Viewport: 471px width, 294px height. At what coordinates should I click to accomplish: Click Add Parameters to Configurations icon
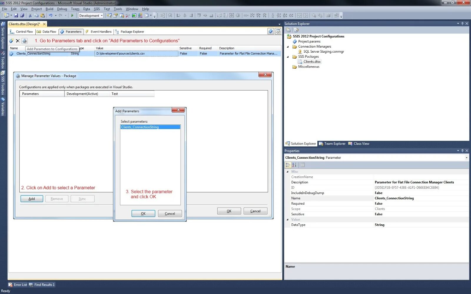[x=25, y=41]
